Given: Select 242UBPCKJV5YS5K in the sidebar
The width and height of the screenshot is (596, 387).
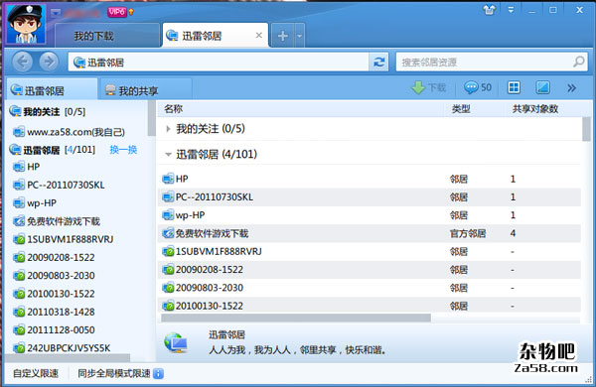Looking at the screenshot, I should pos(62,348).
